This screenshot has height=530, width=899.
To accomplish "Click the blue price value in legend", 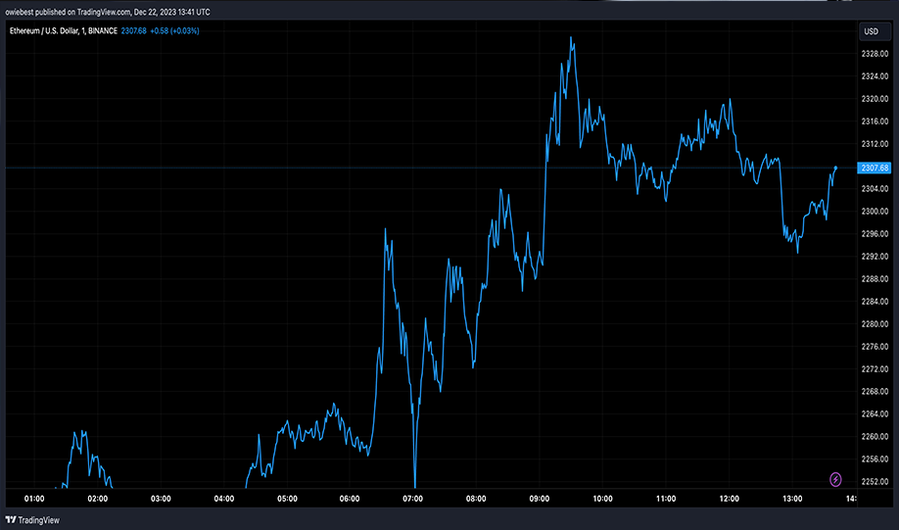I will tap(133, 31).
